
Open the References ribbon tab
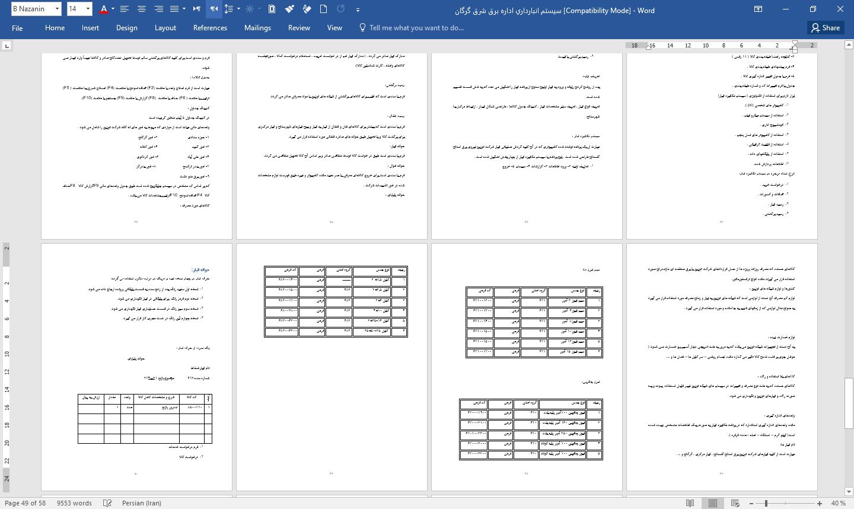[210, 28]
